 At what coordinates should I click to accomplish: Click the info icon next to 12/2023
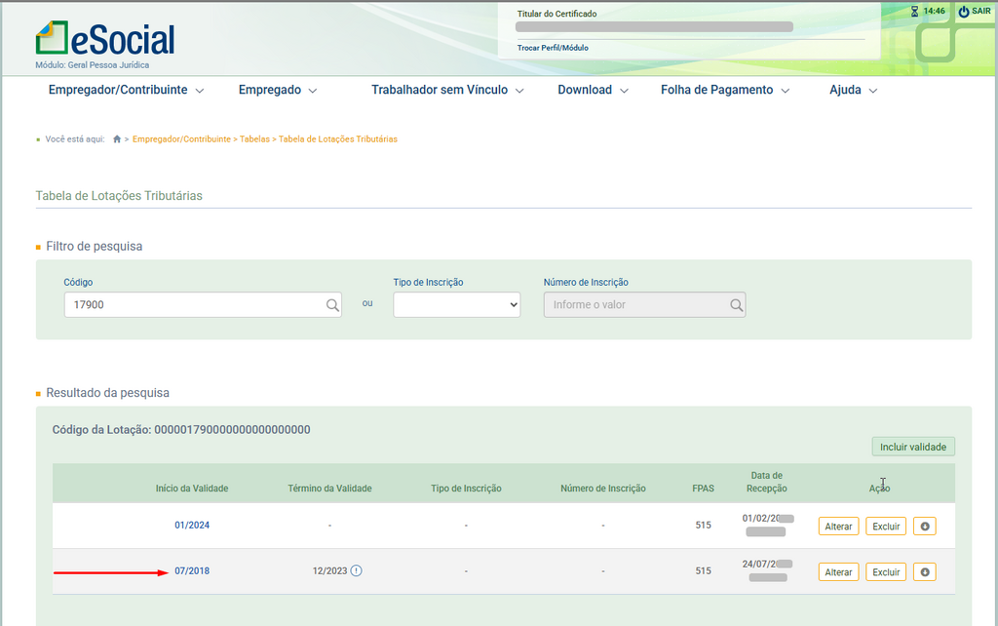[x=356, y=571]
